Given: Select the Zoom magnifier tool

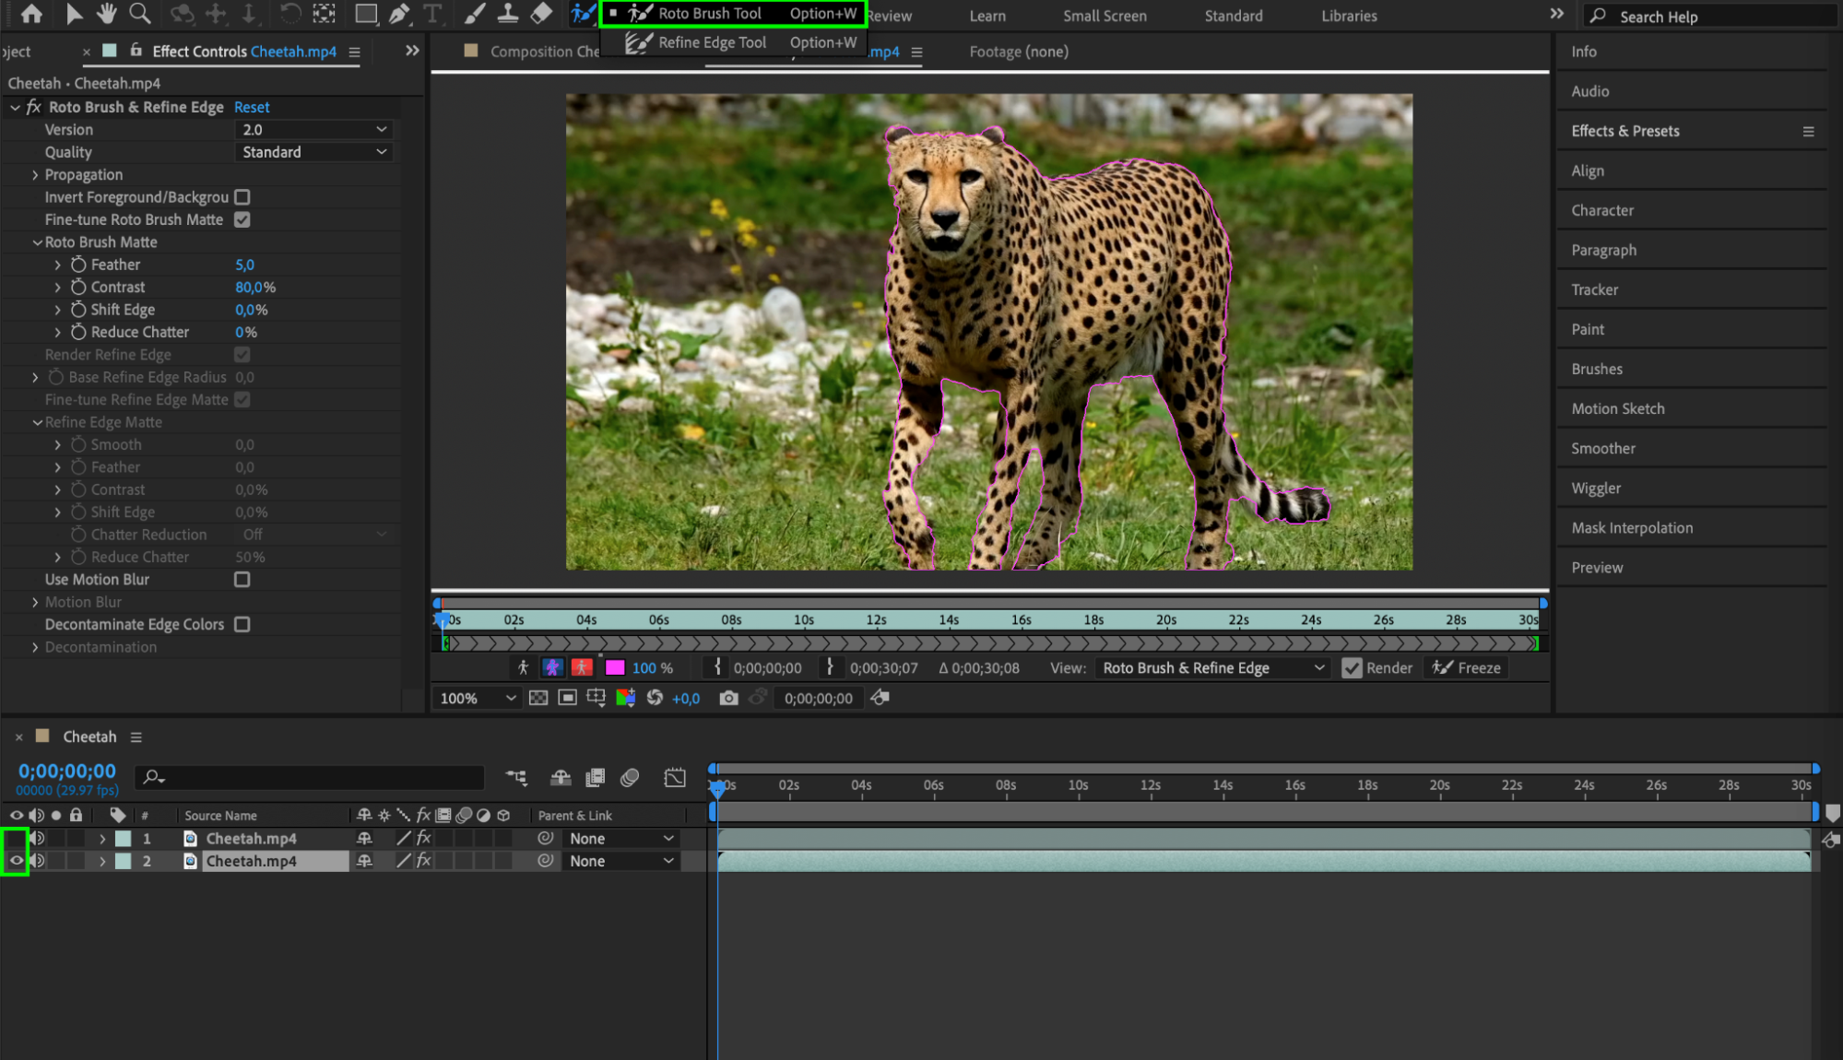Looking at the screenshot, I should point(139,14).
